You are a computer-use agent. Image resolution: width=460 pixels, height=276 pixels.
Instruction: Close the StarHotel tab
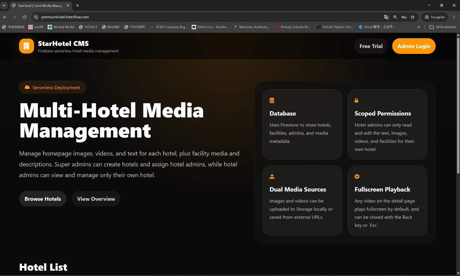[x=68, y=5]
